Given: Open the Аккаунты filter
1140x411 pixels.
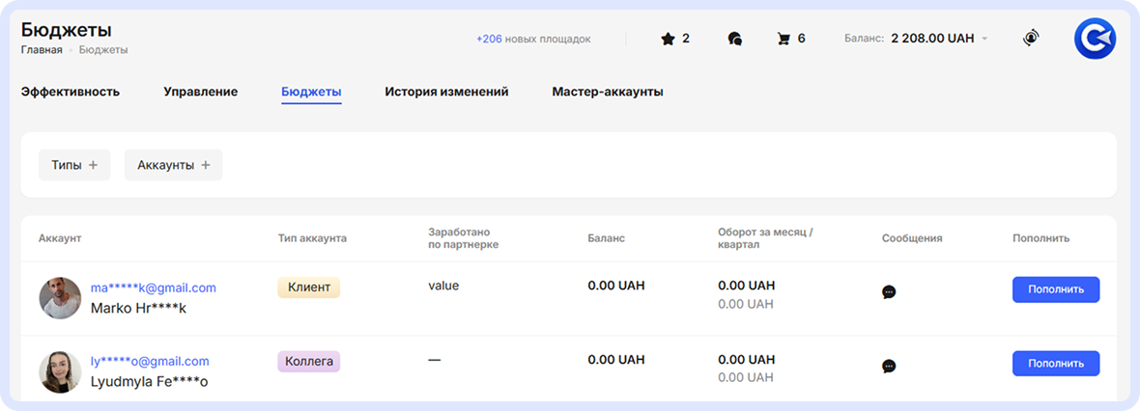Looking at the screenshot, I should pyautogui.click(x=173, y=165).
